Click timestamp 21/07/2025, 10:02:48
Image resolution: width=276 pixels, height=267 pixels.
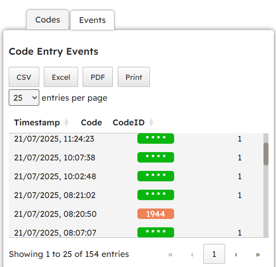point(55,176)
